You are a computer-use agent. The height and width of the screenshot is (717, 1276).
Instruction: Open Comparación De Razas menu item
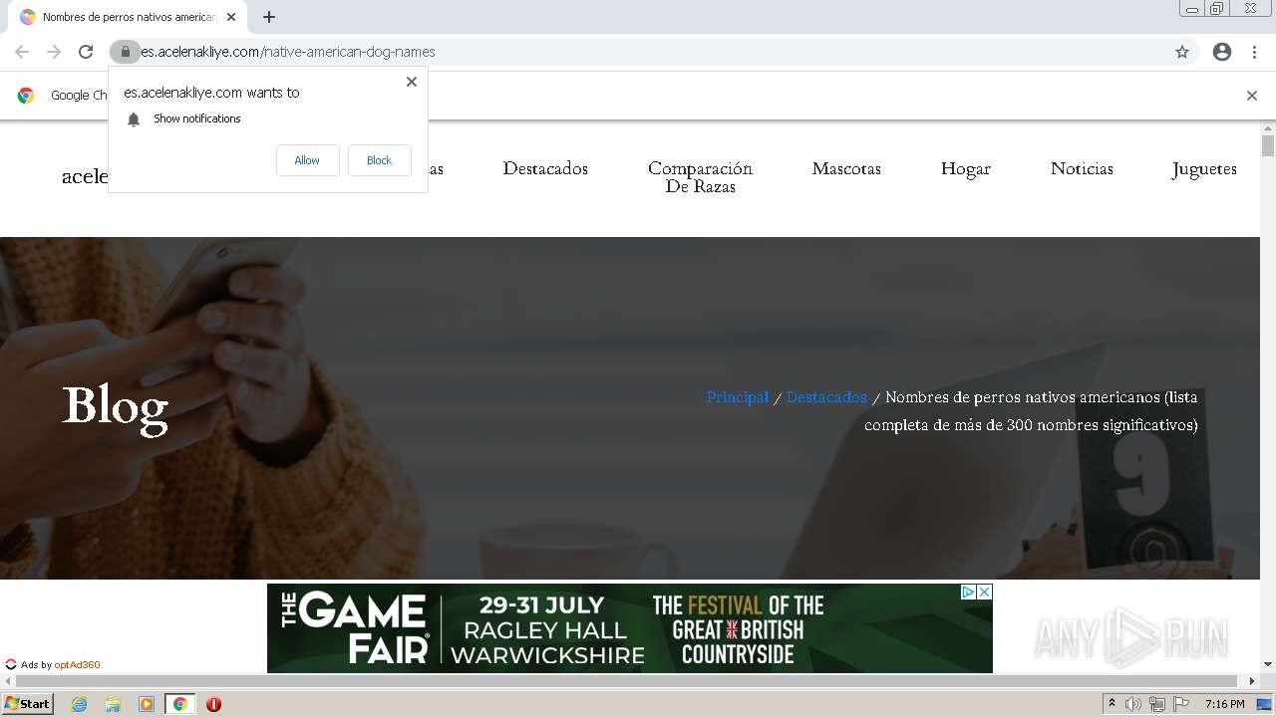(x=700, y=177)
